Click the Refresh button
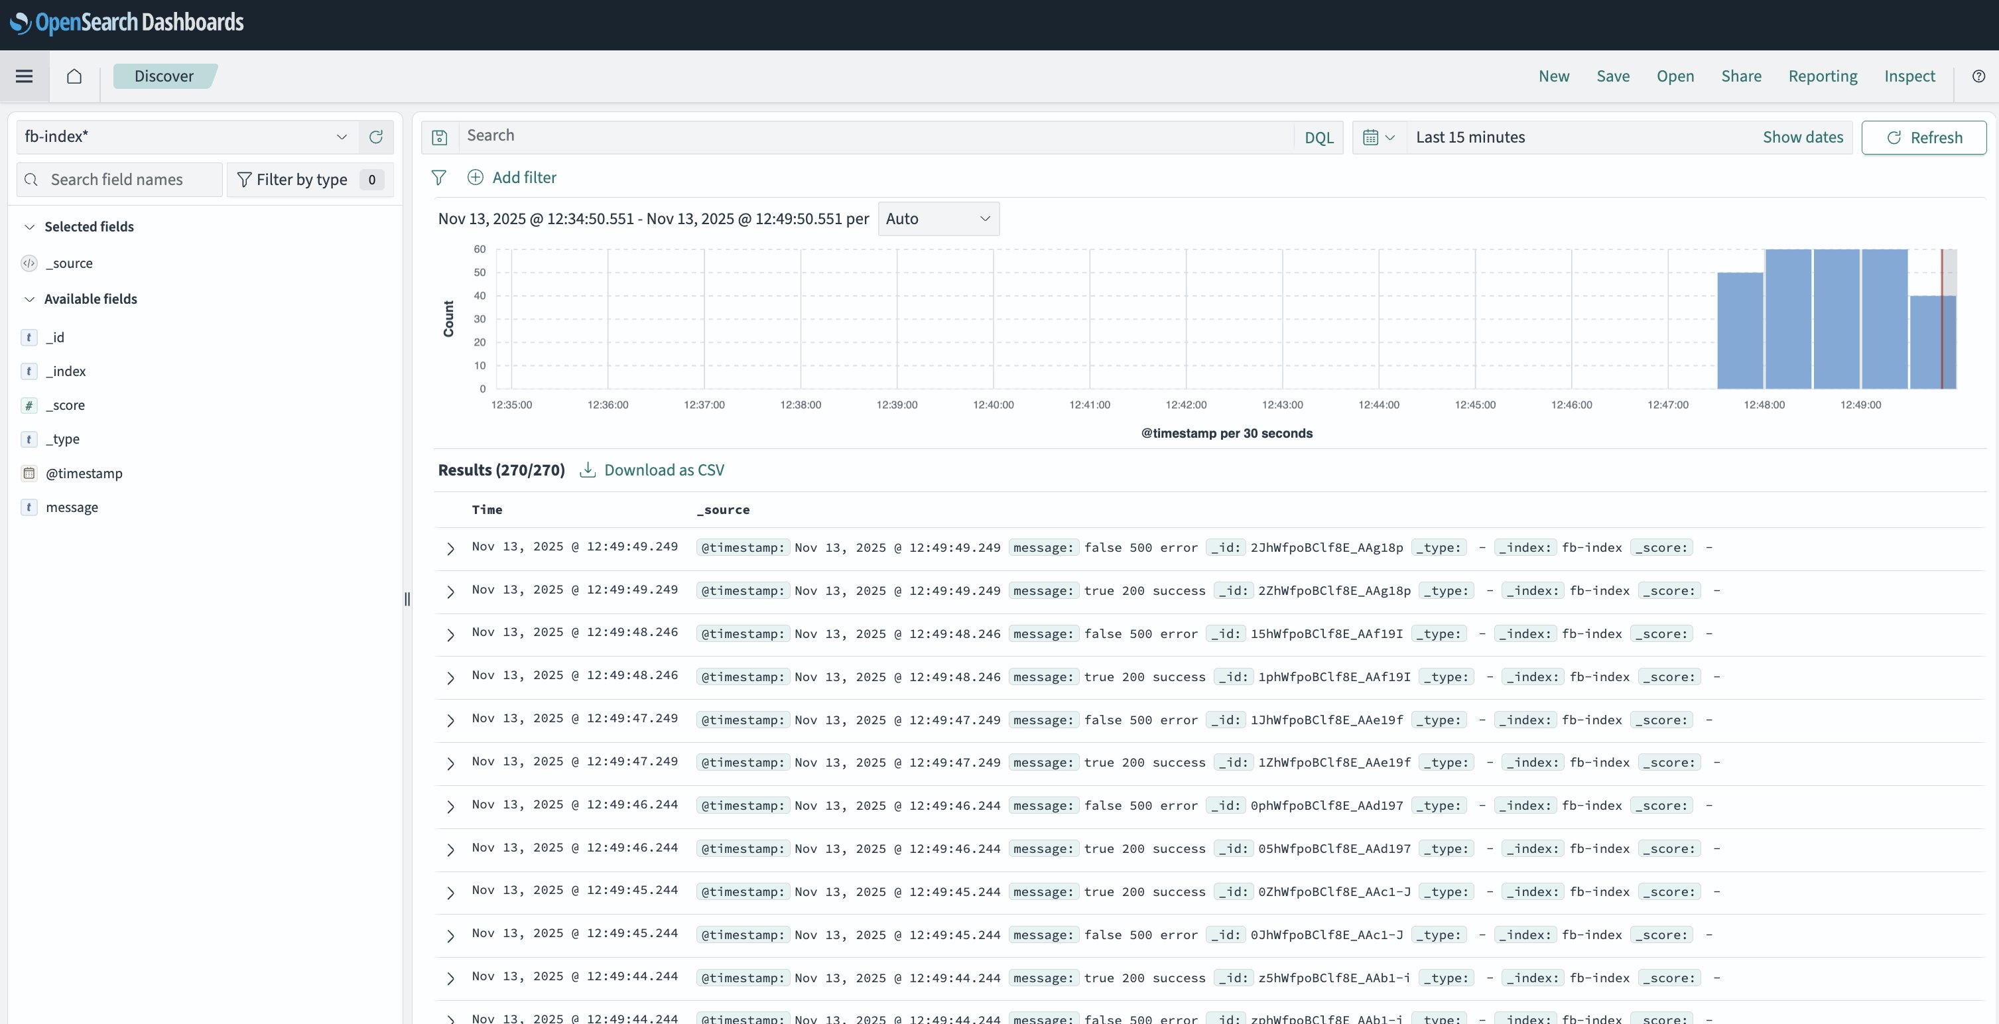1999x1024 pixels. tap(1924, 137)
